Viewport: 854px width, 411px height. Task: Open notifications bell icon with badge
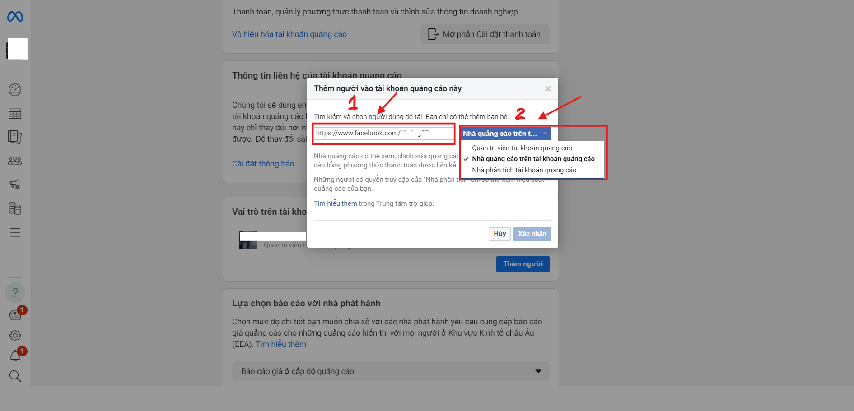[15, 356]
